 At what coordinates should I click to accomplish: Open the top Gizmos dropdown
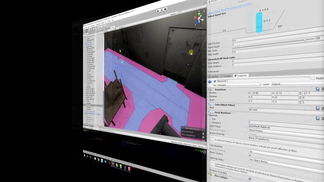tap(173, 14)
